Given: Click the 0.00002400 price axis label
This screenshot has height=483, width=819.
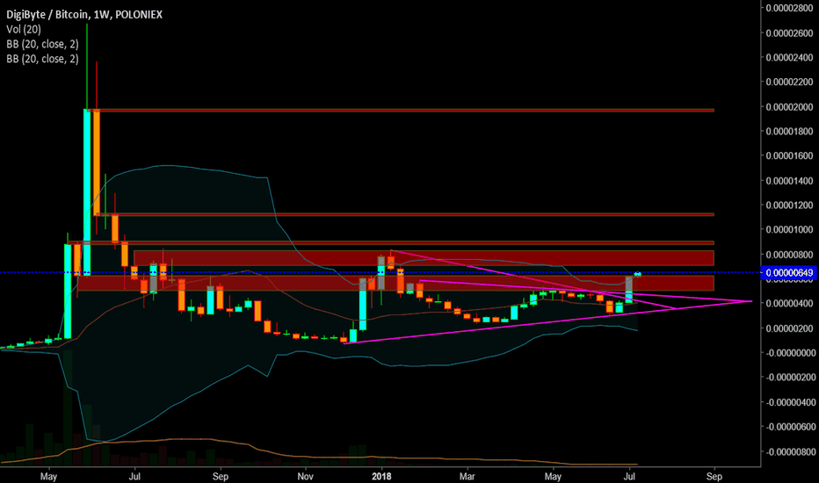Looking at the screenshot, I should pos(789,57).
